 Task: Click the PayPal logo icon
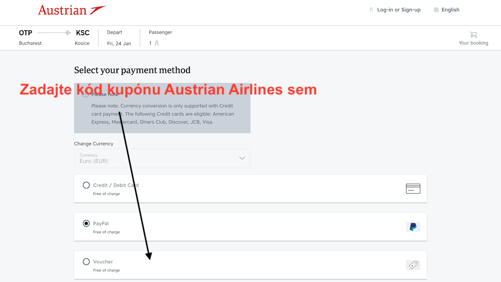413,227
